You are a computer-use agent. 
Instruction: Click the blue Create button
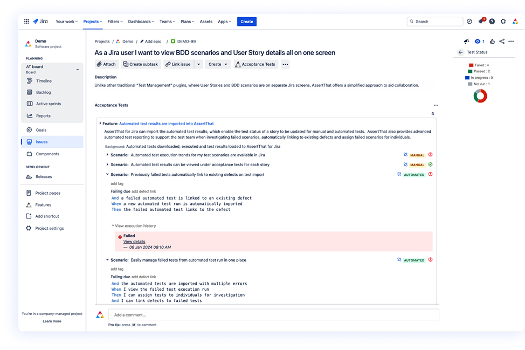point(246,21)
